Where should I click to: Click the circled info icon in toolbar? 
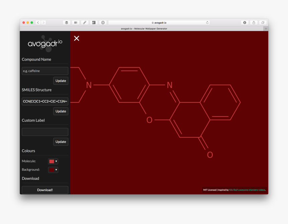click(102, 22)
